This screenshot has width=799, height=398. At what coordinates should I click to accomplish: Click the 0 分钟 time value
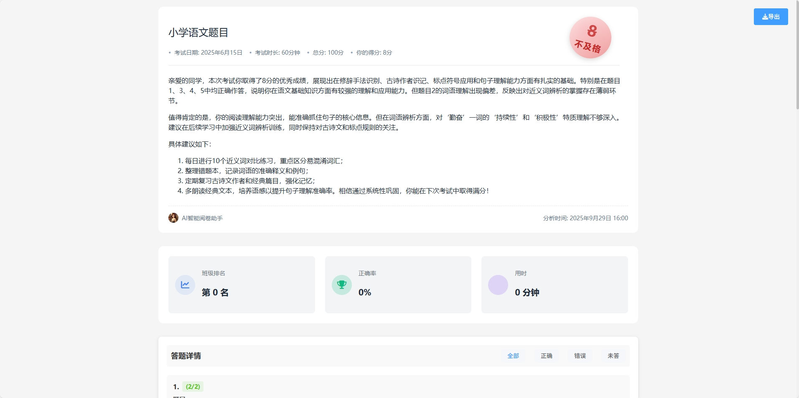point(527,292)
